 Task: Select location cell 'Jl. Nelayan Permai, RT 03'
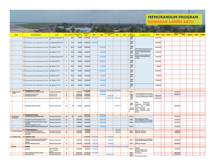[56, 43]
